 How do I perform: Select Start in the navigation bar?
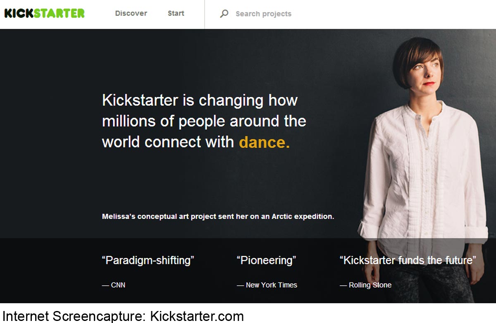point(176,13)
